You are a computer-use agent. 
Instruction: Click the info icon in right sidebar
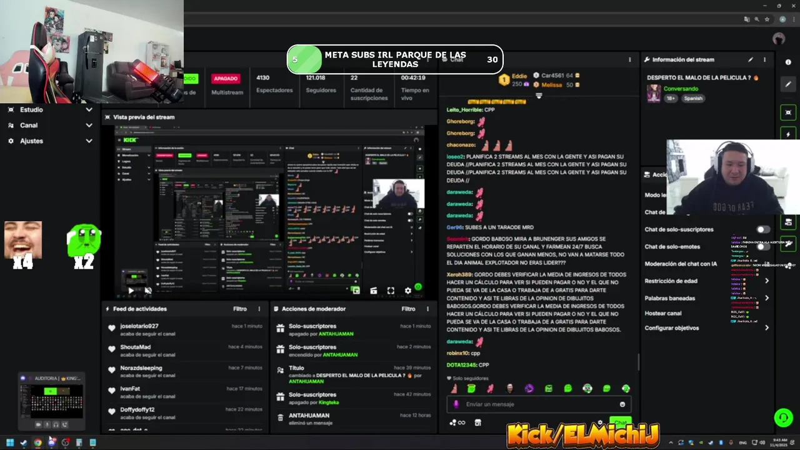(x=788, y=62)
